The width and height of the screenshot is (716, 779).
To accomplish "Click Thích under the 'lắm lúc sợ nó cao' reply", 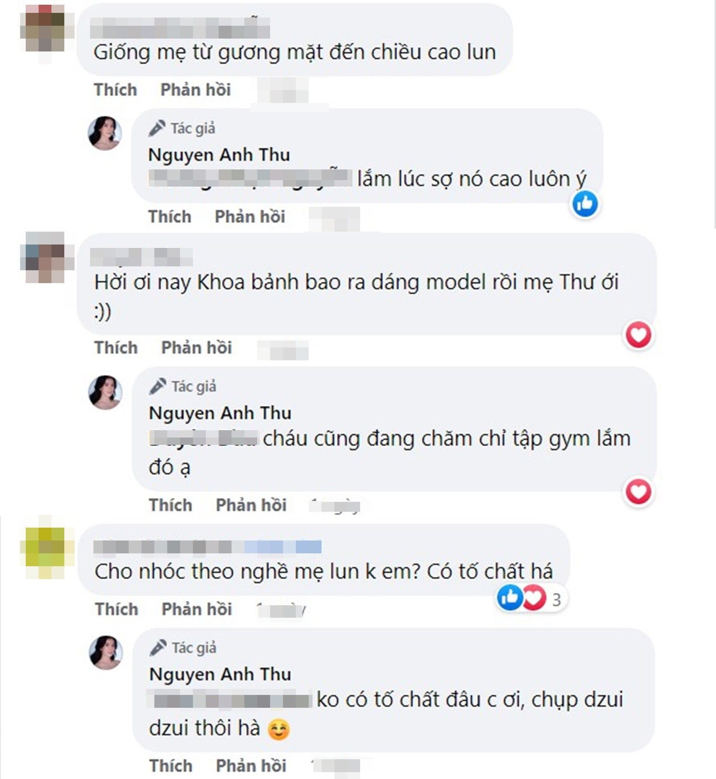I will 170,217.
